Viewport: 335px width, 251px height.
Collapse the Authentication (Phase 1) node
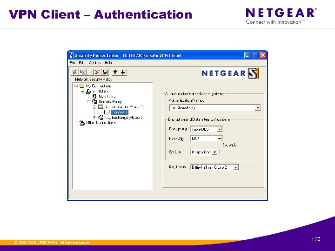pyautogui.click(x=94, y=107)
